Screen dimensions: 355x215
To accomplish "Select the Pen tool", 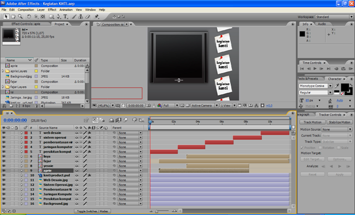I will [58, 17].
